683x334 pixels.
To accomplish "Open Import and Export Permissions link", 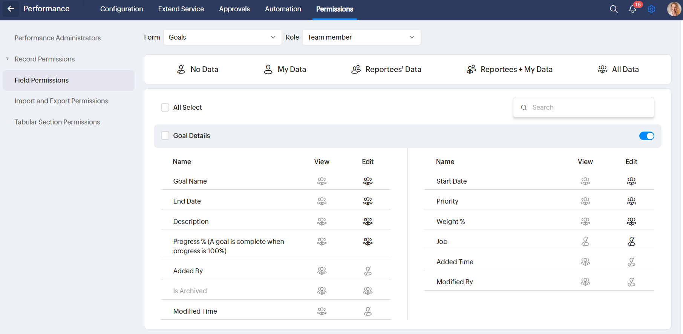I will 61,101.
